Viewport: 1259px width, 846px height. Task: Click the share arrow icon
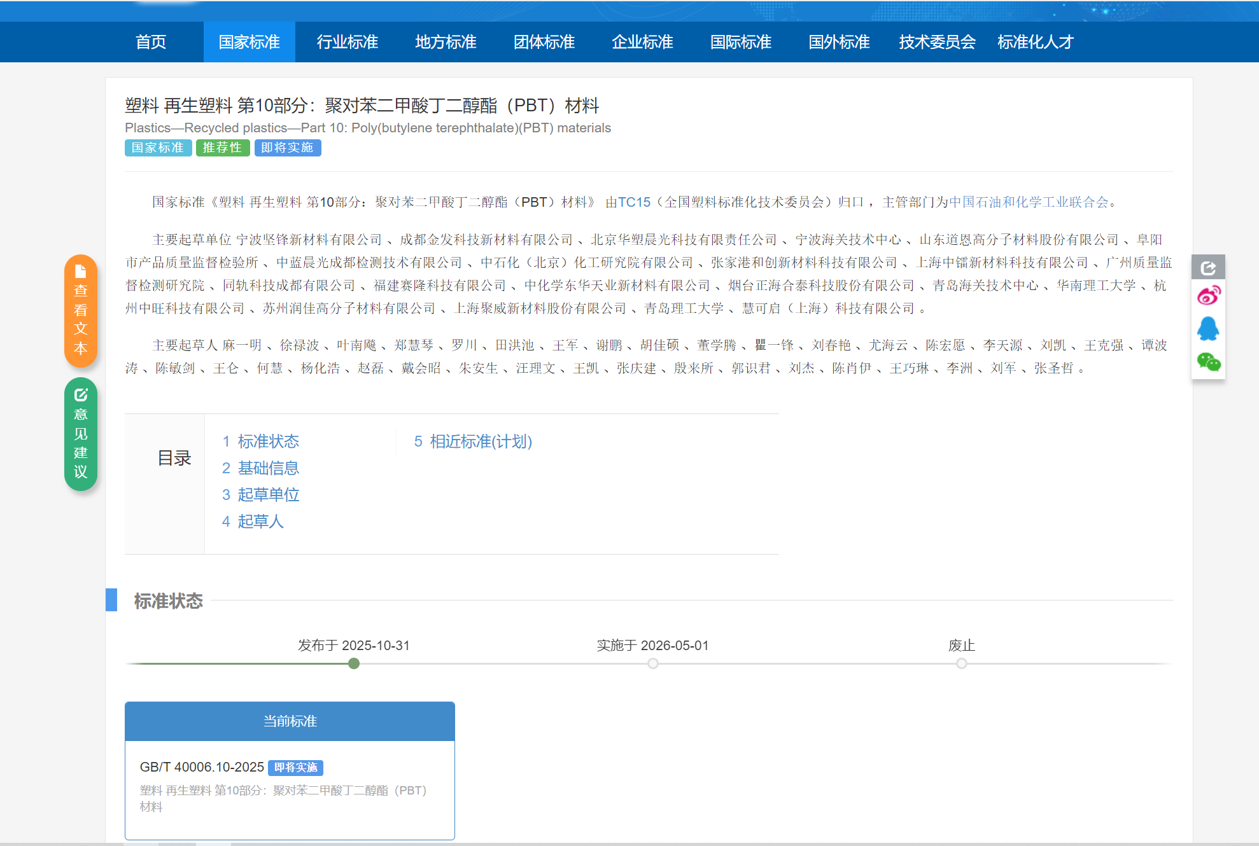tap(1208, 268)
